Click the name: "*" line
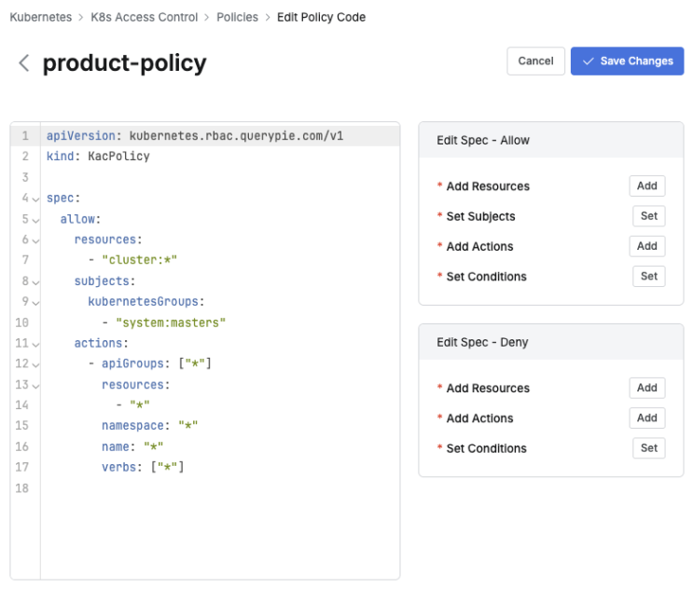 pyautogui.click(x=132, y=446)
